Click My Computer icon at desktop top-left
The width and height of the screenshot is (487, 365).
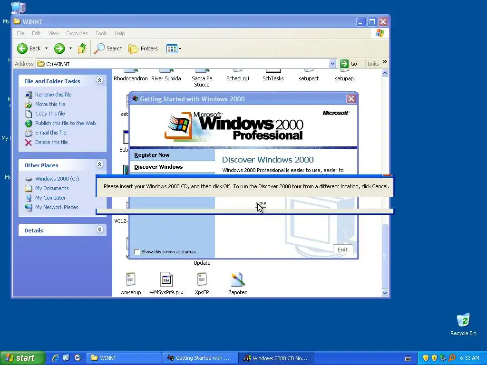point(18,8)
